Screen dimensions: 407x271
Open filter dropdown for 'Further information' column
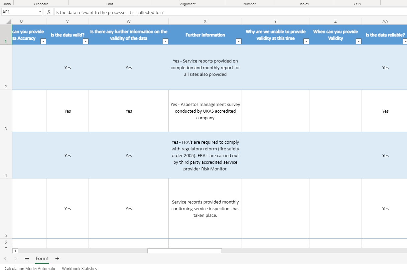(239, 41)
